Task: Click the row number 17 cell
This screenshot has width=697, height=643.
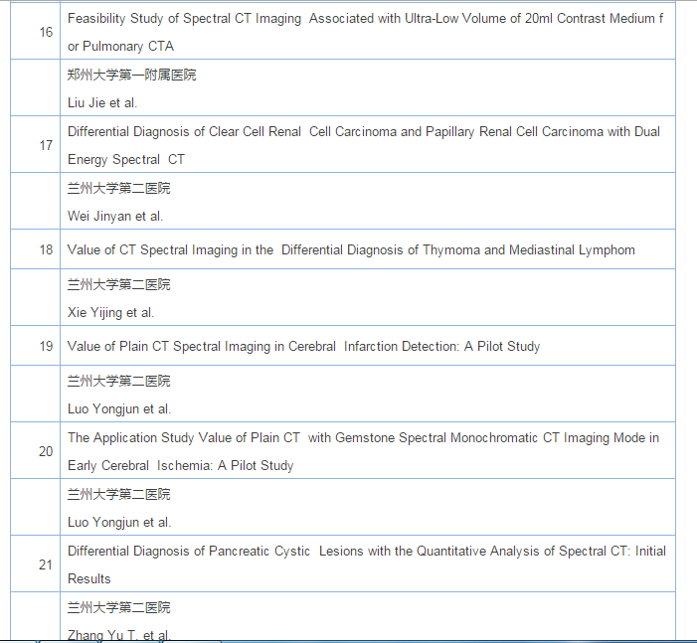Action: tap(46, 146)
